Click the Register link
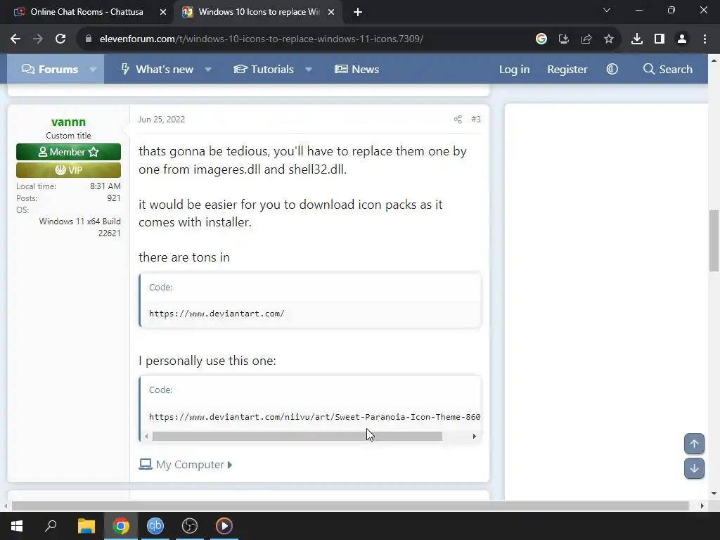 (567, 70)
